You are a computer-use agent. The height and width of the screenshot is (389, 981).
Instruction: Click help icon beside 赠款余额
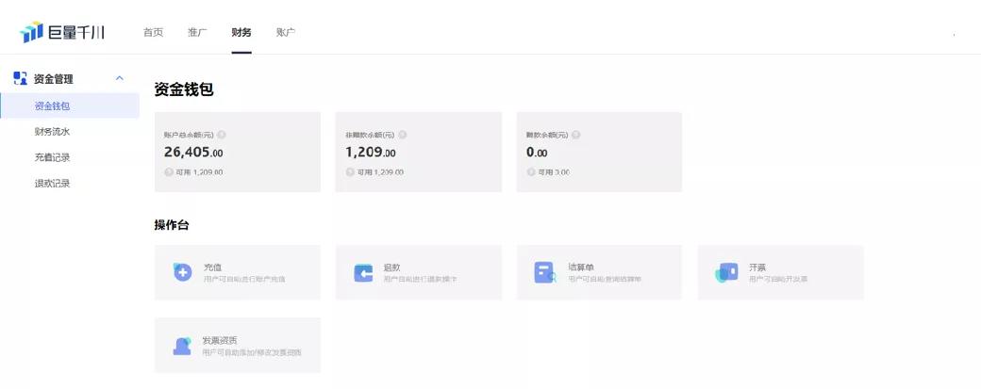pos(575,135)
